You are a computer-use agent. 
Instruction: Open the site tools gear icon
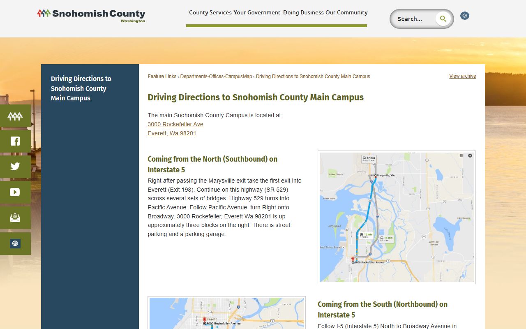tap(465, 16)
